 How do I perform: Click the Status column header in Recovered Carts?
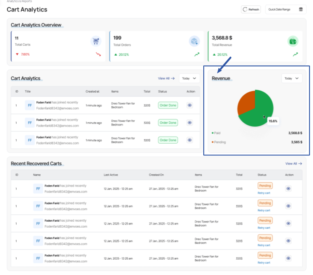[x=262, y=174]
